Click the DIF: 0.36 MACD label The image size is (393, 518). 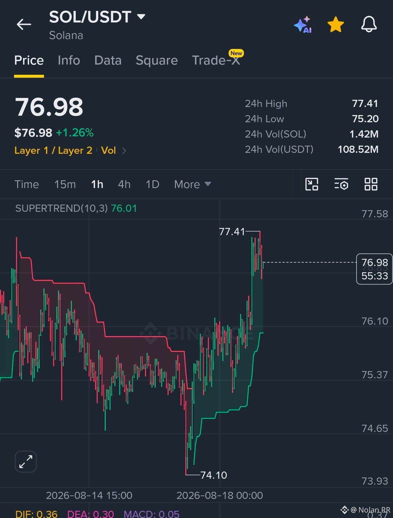pos(36,514)
